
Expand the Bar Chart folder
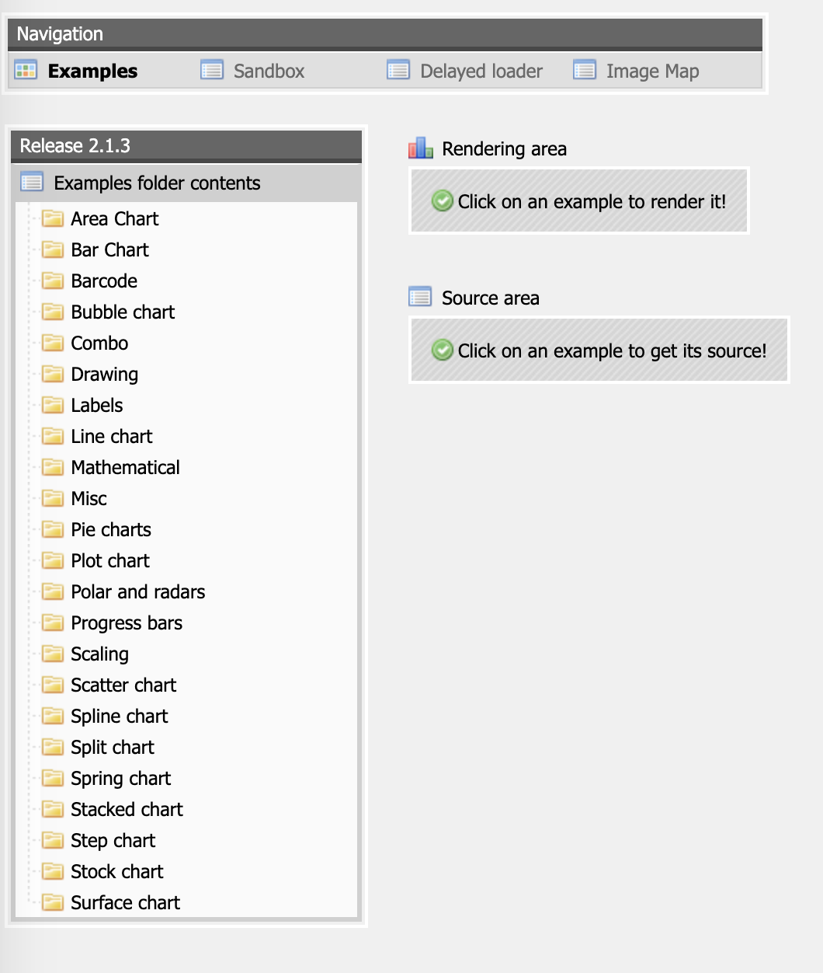109,249
